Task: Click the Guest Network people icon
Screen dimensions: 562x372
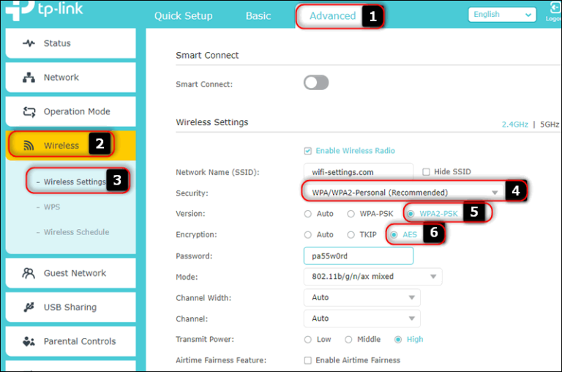Action: [x=29, y=273]
